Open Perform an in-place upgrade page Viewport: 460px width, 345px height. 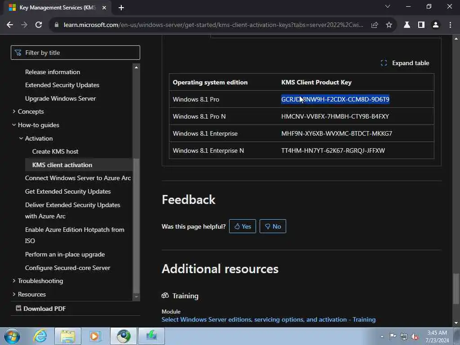(x=65, y=254)
